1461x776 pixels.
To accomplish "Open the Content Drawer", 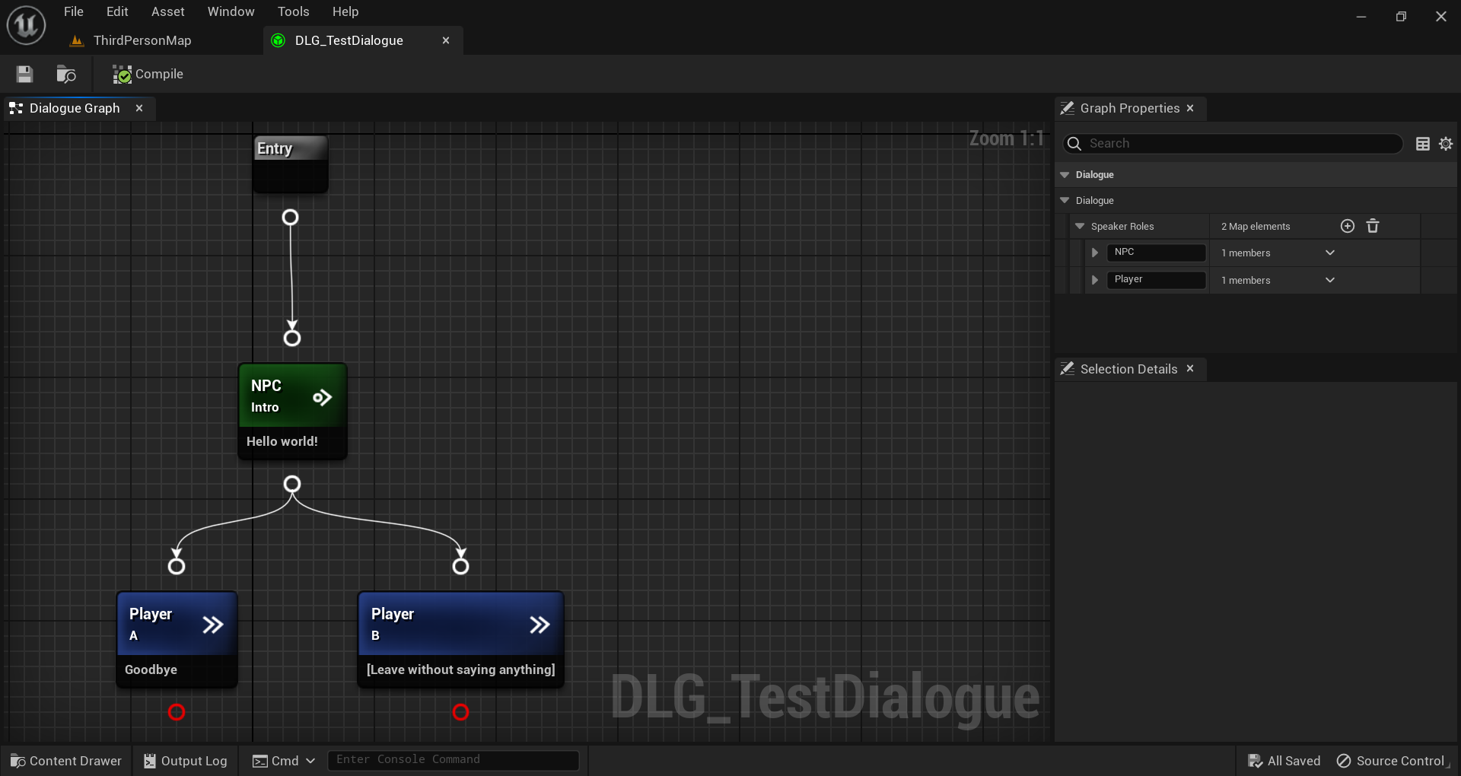I will pyautogui.click(x=66, y=761).
